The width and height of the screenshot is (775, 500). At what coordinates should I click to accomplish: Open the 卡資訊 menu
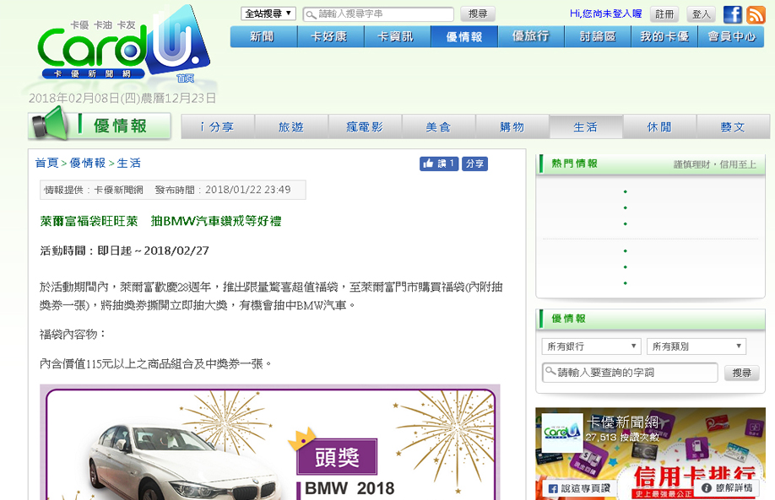[x=398, y=36]
